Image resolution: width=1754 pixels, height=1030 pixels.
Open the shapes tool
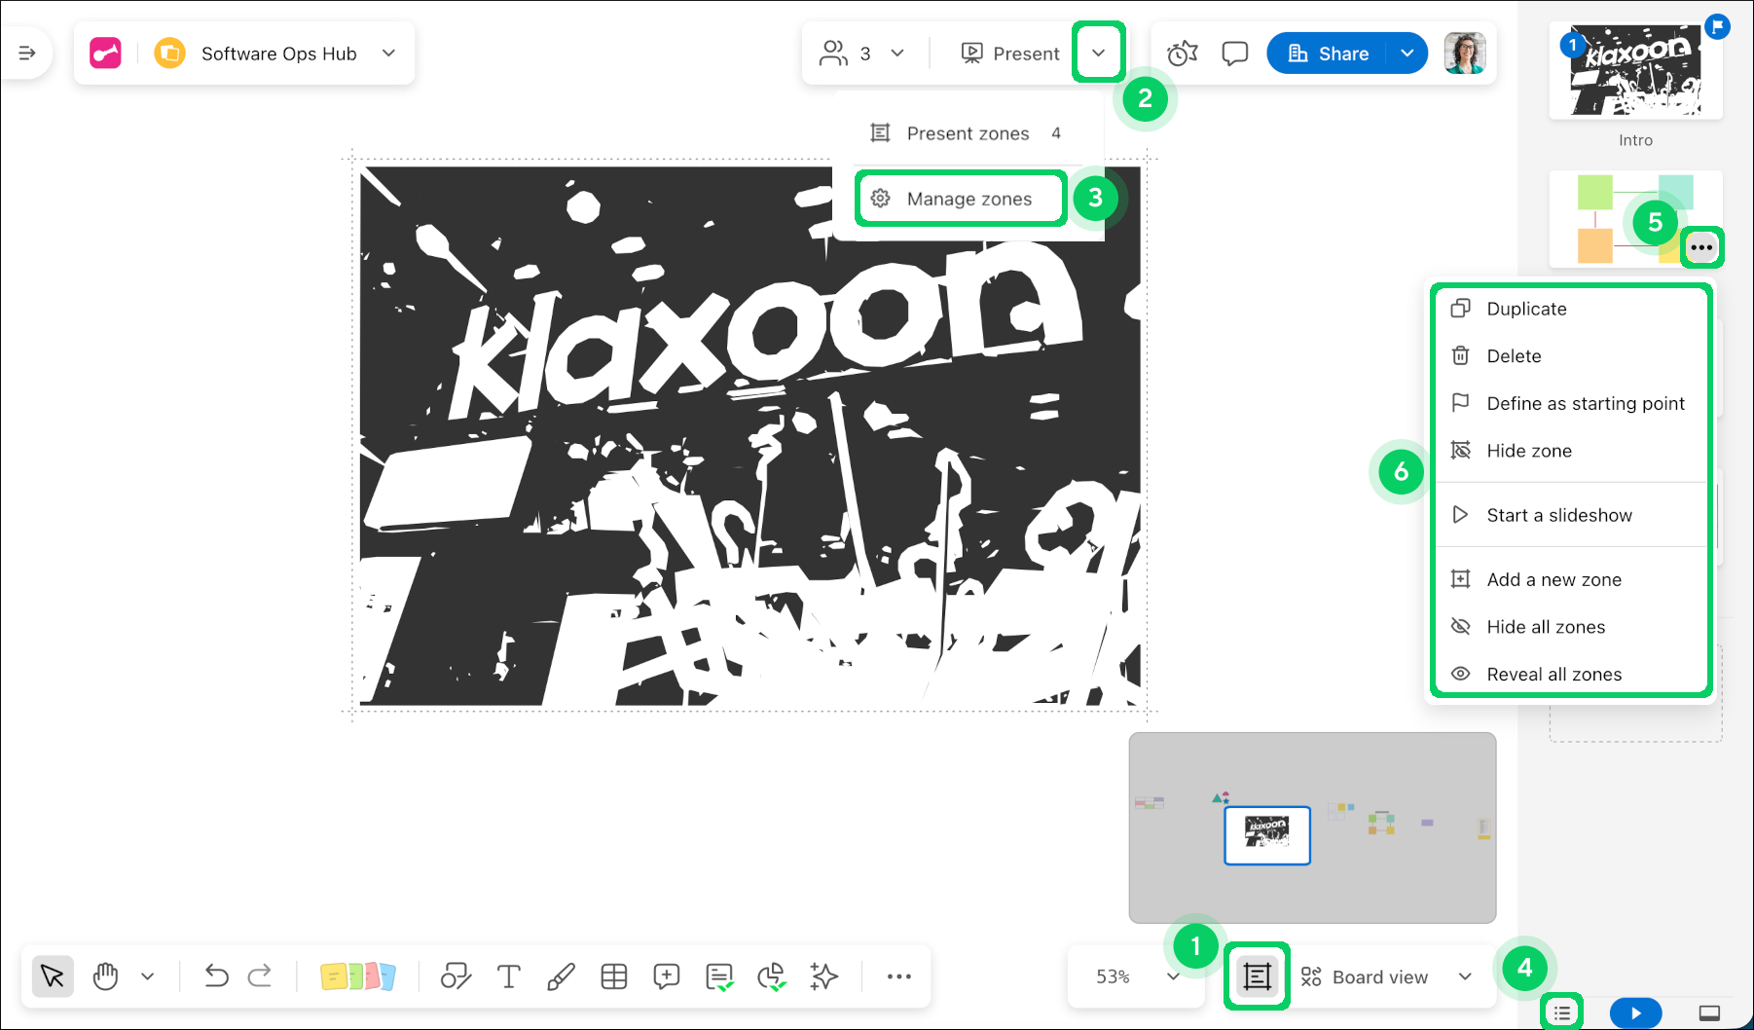456,976
